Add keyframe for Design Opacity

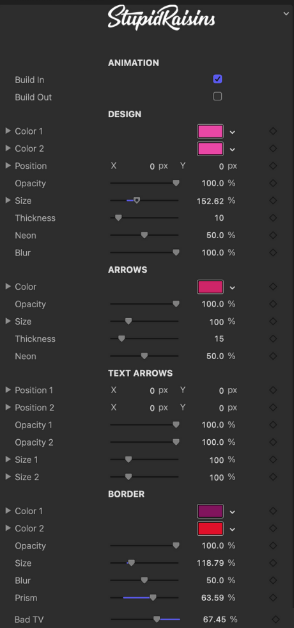coord(273,183)
